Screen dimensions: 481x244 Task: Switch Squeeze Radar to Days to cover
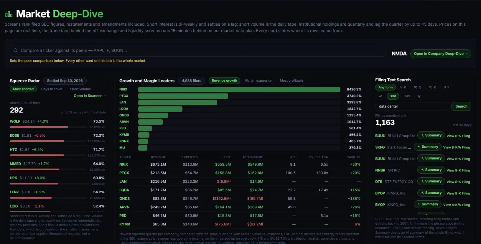(52, 89)
